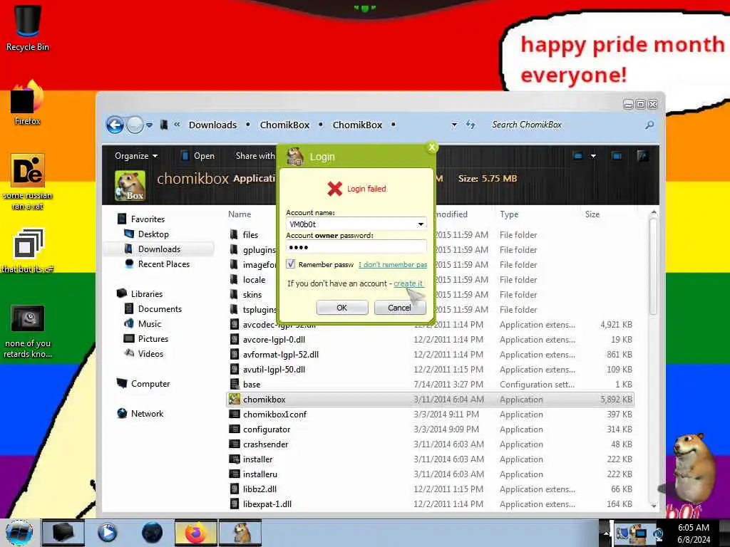Toggle Remember password checkbox

[291, 264]
